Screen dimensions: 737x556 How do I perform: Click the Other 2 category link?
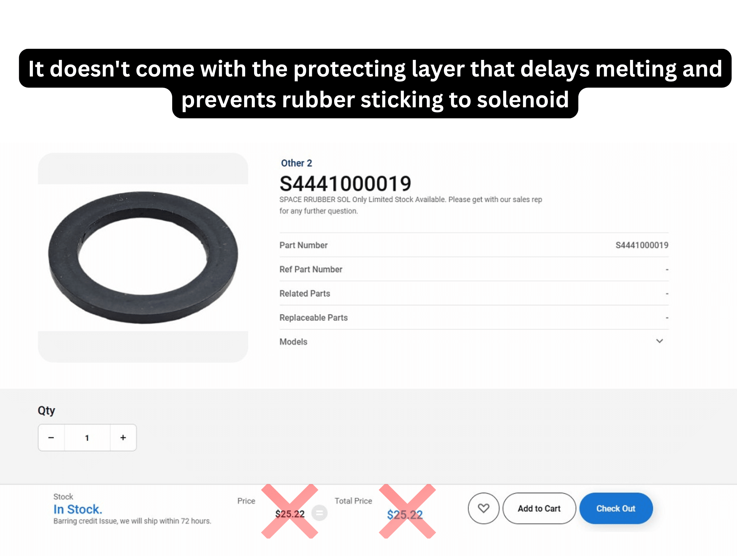(x=296, y=163)
